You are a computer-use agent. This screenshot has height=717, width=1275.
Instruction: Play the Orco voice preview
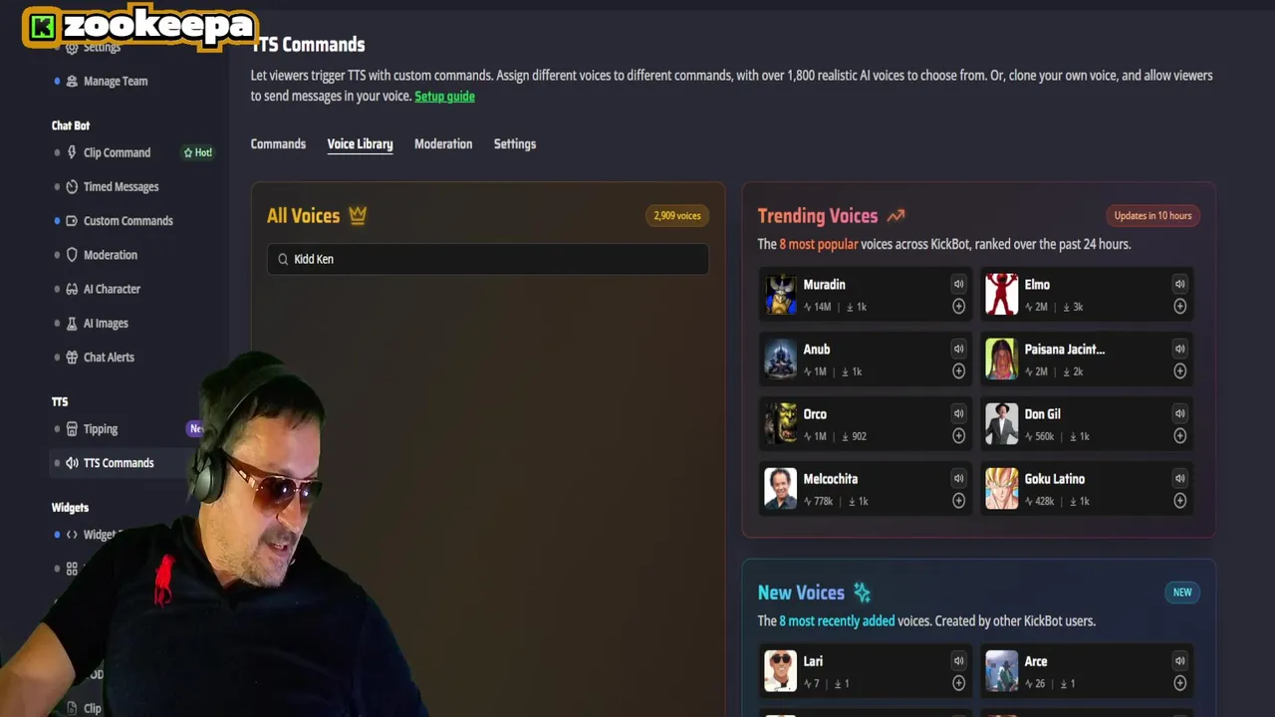pos(958,413)
